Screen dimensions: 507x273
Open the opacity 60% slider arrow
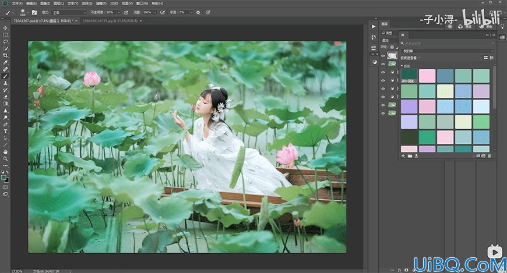tap(119, 12)
